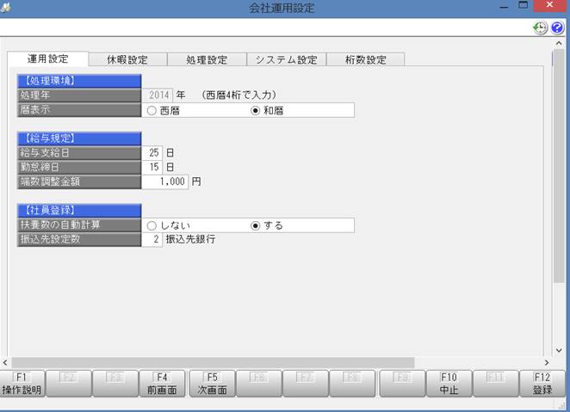This screenshot has width=570, height=412.
Task: Click the 給与支給日 field showing 25
Action: click(152, 153)
